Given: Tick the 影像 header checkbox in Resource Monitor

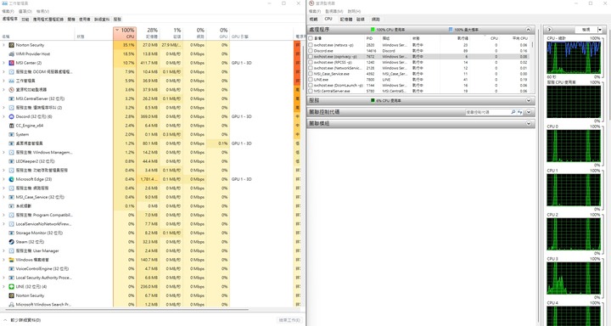Looking at the screenshot, I should pos(311,38).
